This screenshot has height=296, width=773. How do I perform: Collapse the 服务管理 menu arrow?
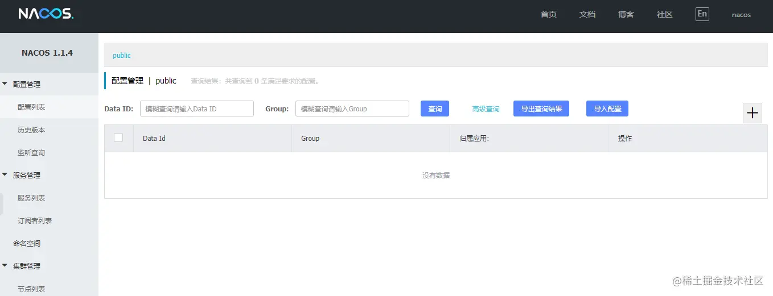click(5, 175)
